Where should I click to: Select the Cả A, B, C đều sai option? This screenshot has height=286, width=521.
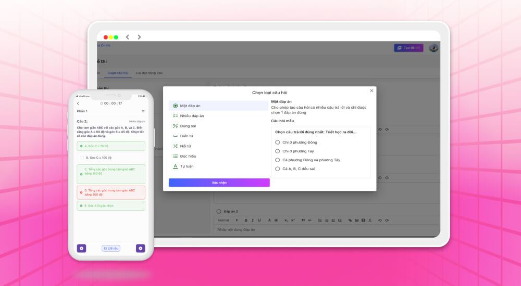(x=278, y=168)
